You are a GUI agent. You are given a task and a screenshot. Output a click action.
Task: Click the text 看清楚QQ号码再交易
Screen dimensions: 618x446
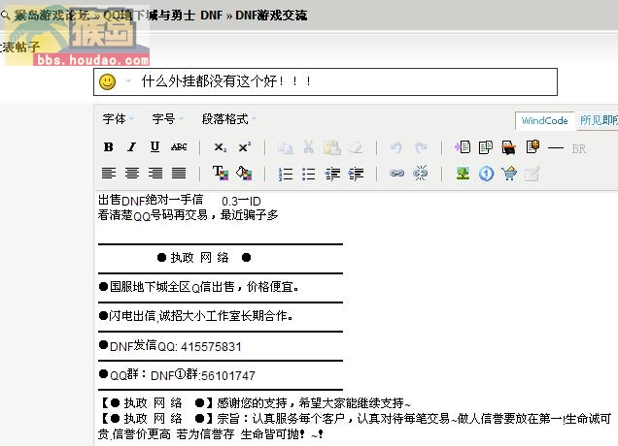pyautogui.click(x=153, y=215)
